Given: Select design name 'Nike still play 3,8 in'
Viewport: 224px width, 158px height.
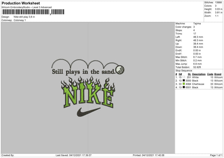Looking at the screenshot, I should pyautogui.click(x=24, y=17).
